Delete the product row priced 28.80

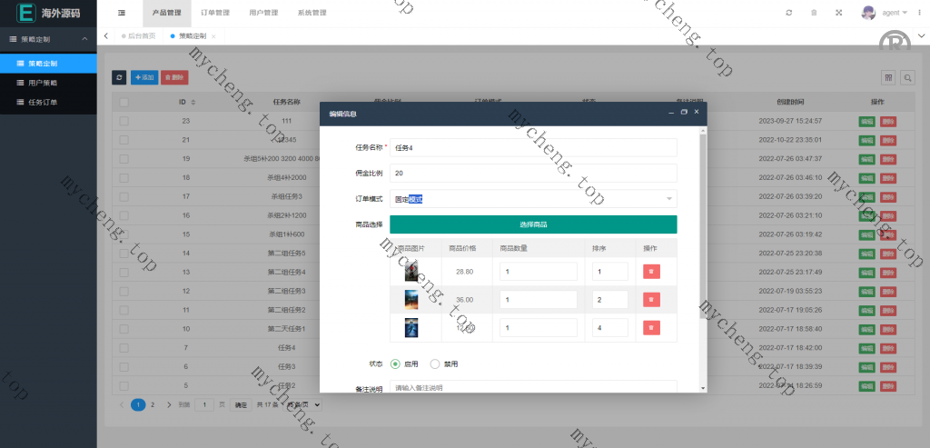tap(650, 271)
